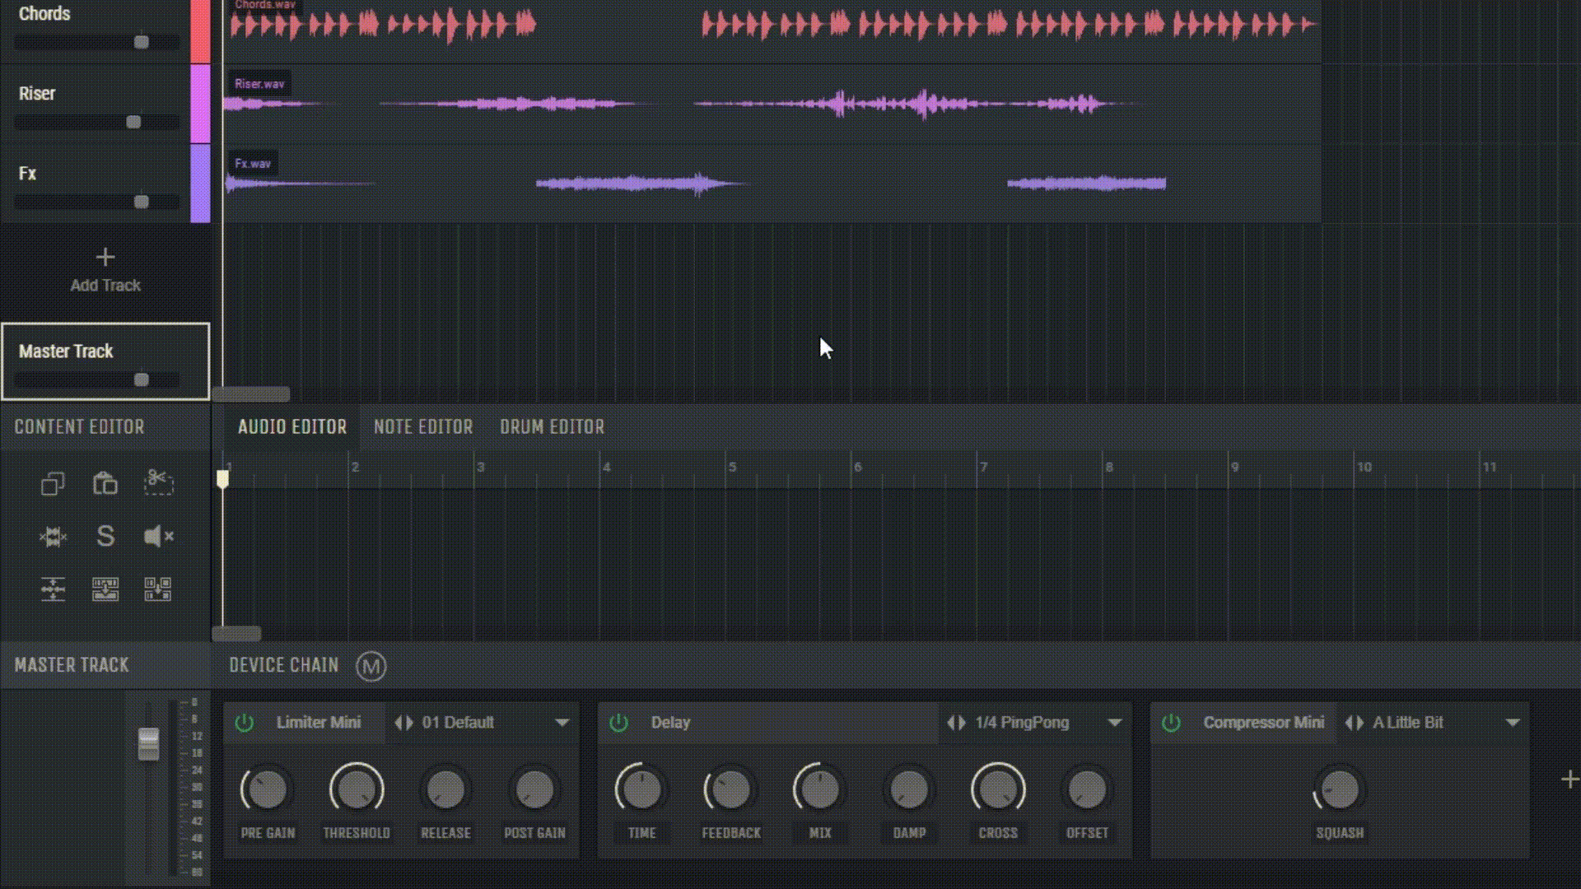
Task: Toggle the Limiter Mini power button
Action: pos(245,723)
